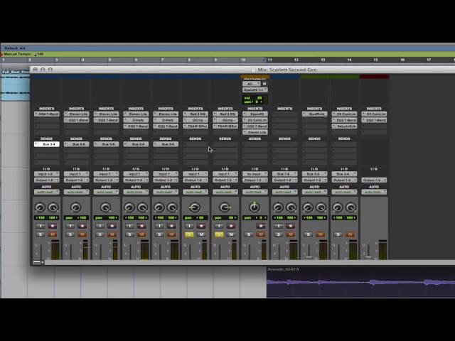Open send selector beside highlighted Bus 3-4 send
455x341 pixels.
pyautogui.click(x=36, y=144)
